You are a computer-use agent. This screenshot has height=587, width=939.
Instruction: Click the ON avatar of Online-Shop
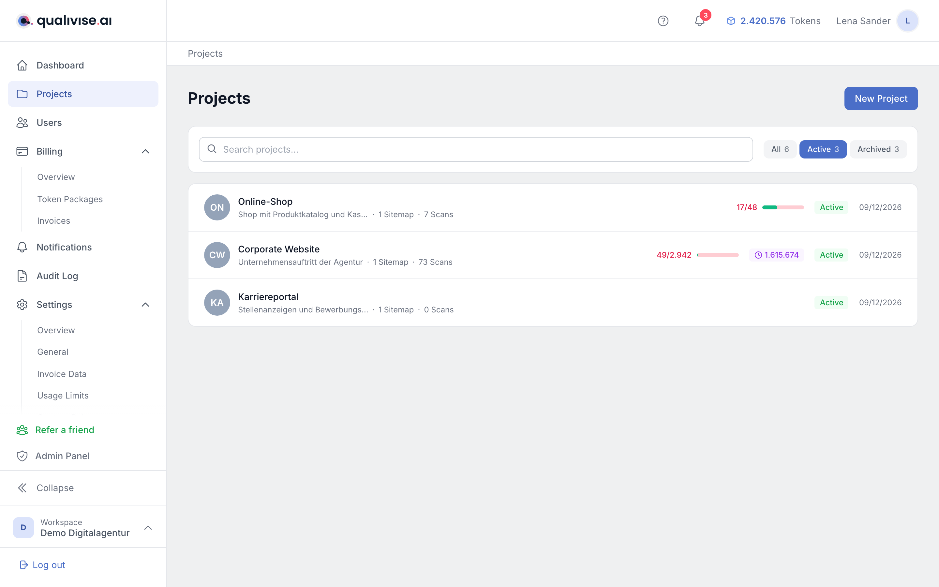pyautogui.click(x=217, y=207)
